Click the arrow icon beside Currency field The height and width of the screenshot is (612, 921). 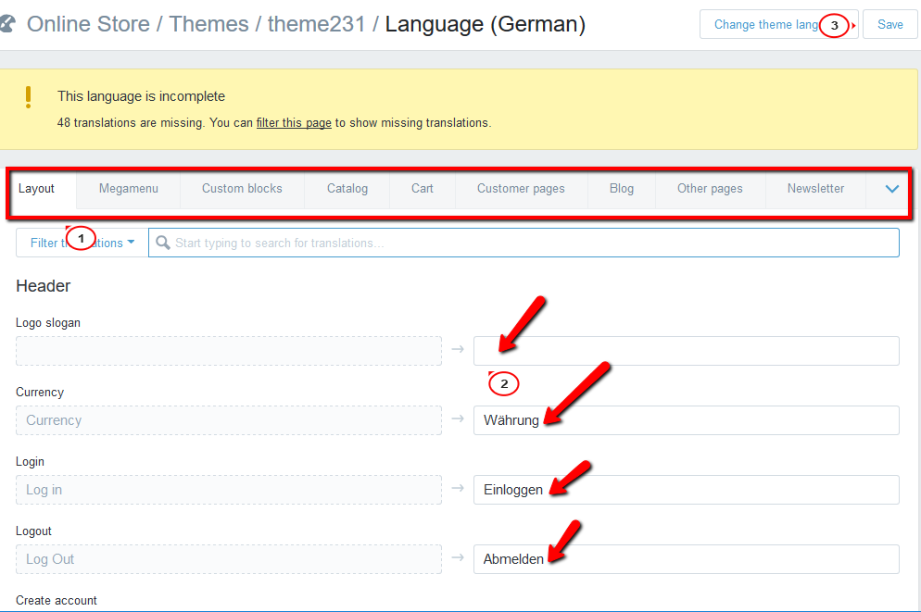[x=458, y=418]
